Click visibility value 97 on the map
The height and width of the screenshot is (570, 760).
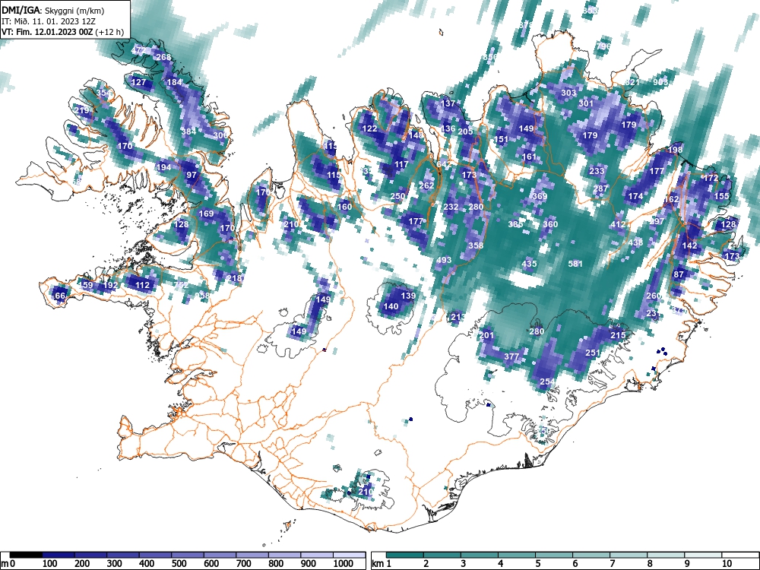(192, 175)
